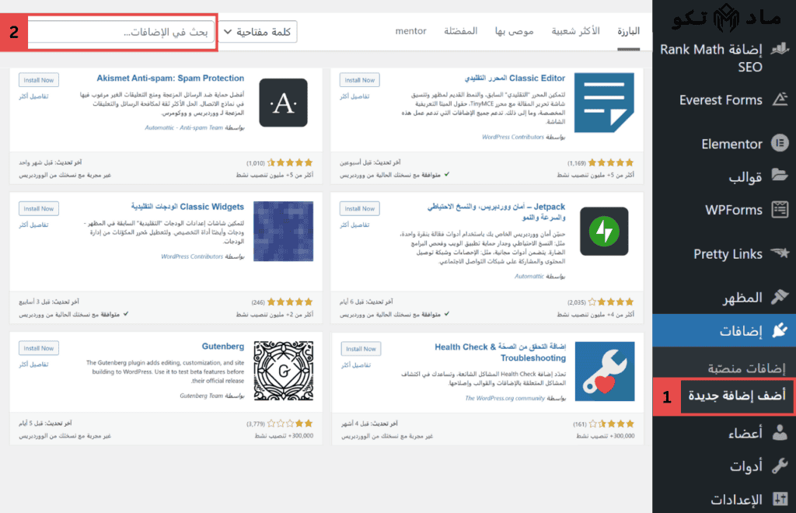Click the site logo in the sidebar header
796x513 pixels.
[x=727, y=19]
